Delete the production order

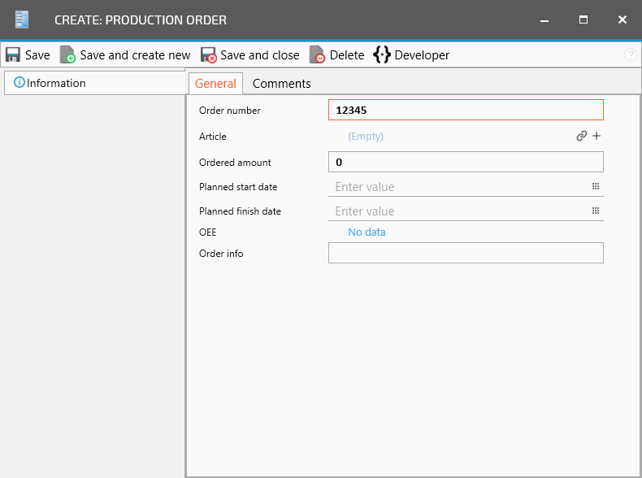[x=336, y=55]
